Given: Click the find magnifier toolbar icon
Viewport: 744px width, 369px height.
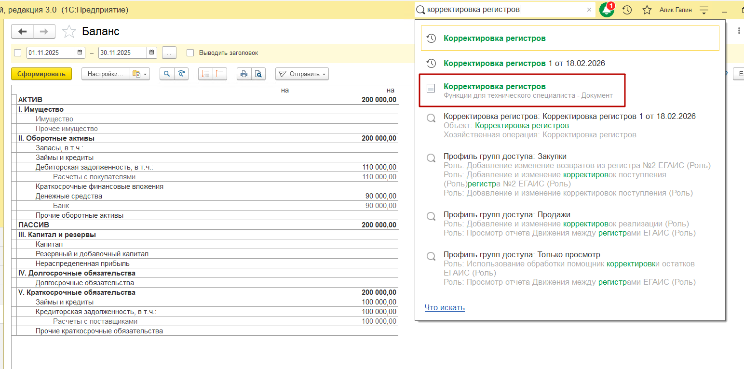Looking at the screenshot, I should click(x=167, y=74).
